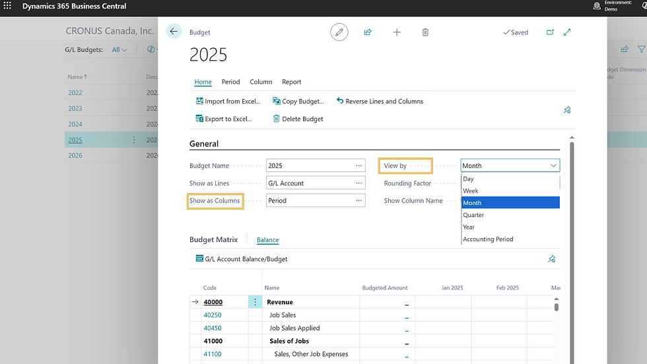Open account 40450 link
647x364 pixels.
coord(213,328)
